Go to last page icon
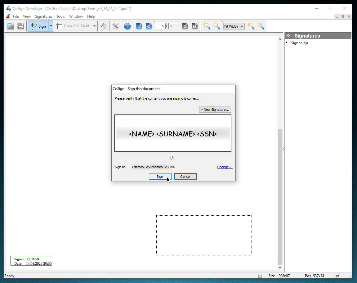Viewport: 357px width, 283px height. point(195,26)
